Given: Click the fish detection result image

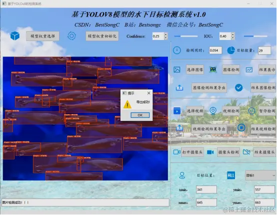Looking at the screenshot, I should click(x=85, y=118).
